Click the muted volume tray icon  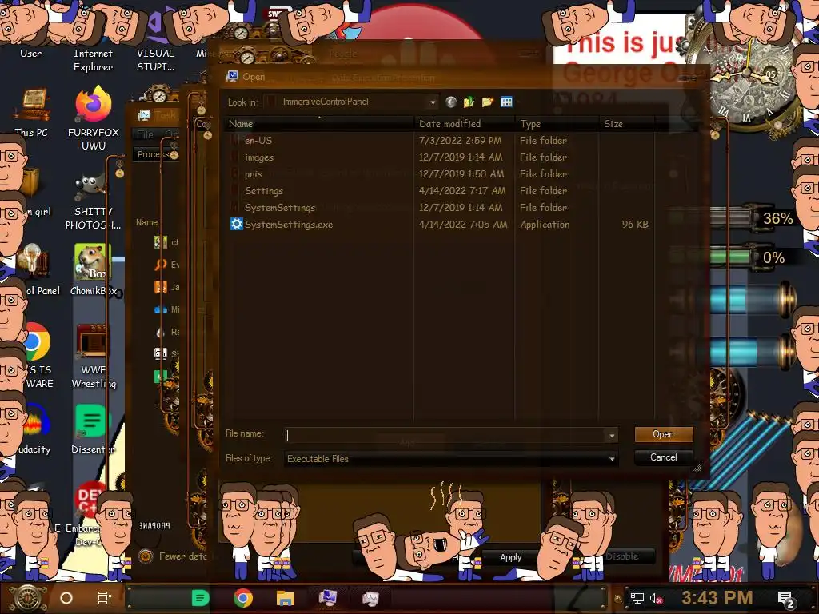tap(656, 598)
